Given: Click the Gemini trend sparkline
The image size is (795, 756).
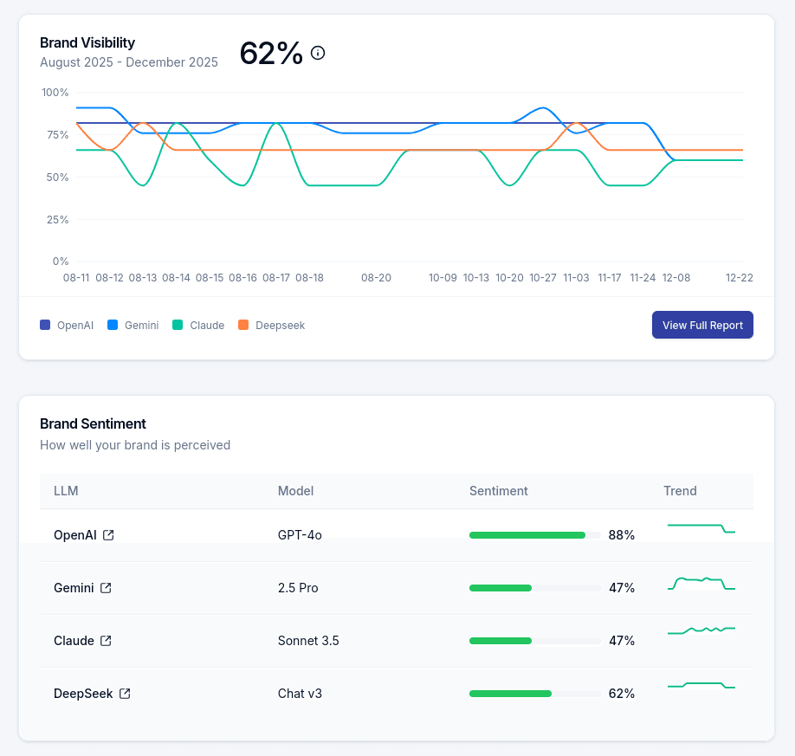Looking at the screenshot, I should pyautogui.click(x=701, y=583).
